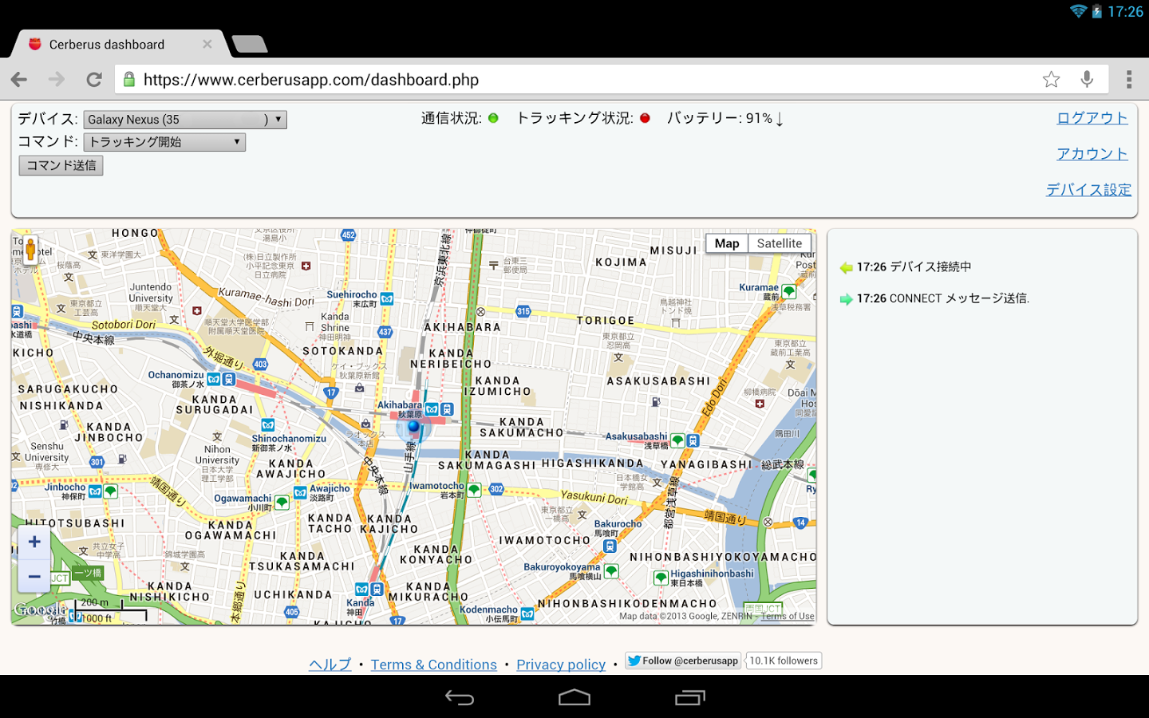Tap the voice search microphone icon
The image size is (1149, 718).
pyautogui.click(x=1087, y=79)
